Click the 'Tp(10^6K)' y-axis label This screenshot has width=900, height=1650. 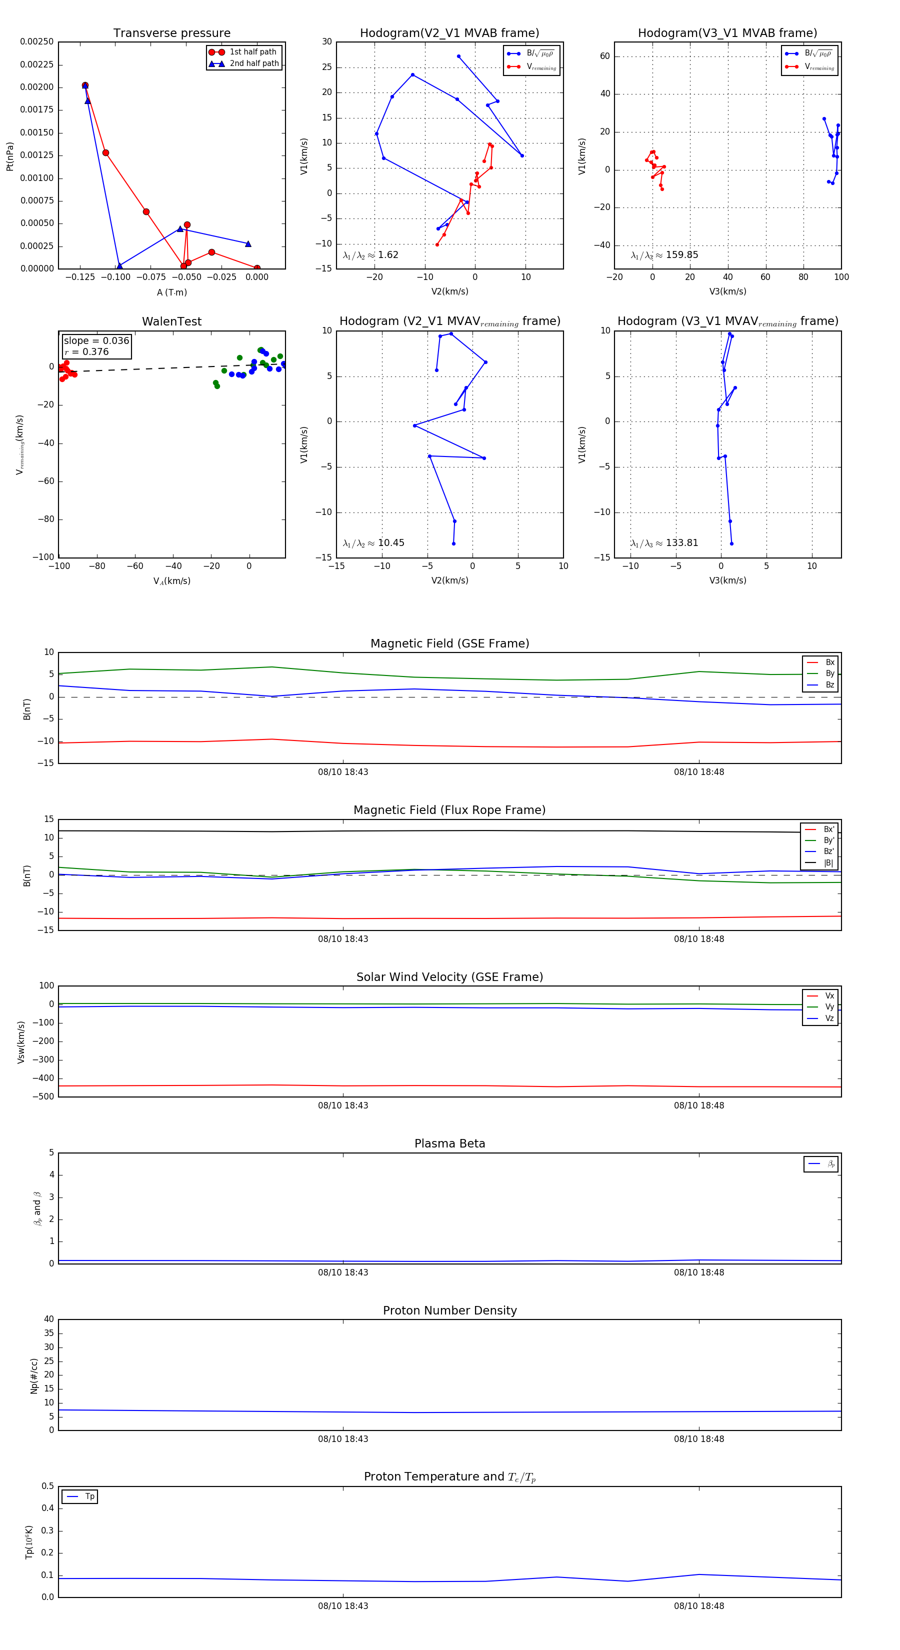coord(29,1542)
